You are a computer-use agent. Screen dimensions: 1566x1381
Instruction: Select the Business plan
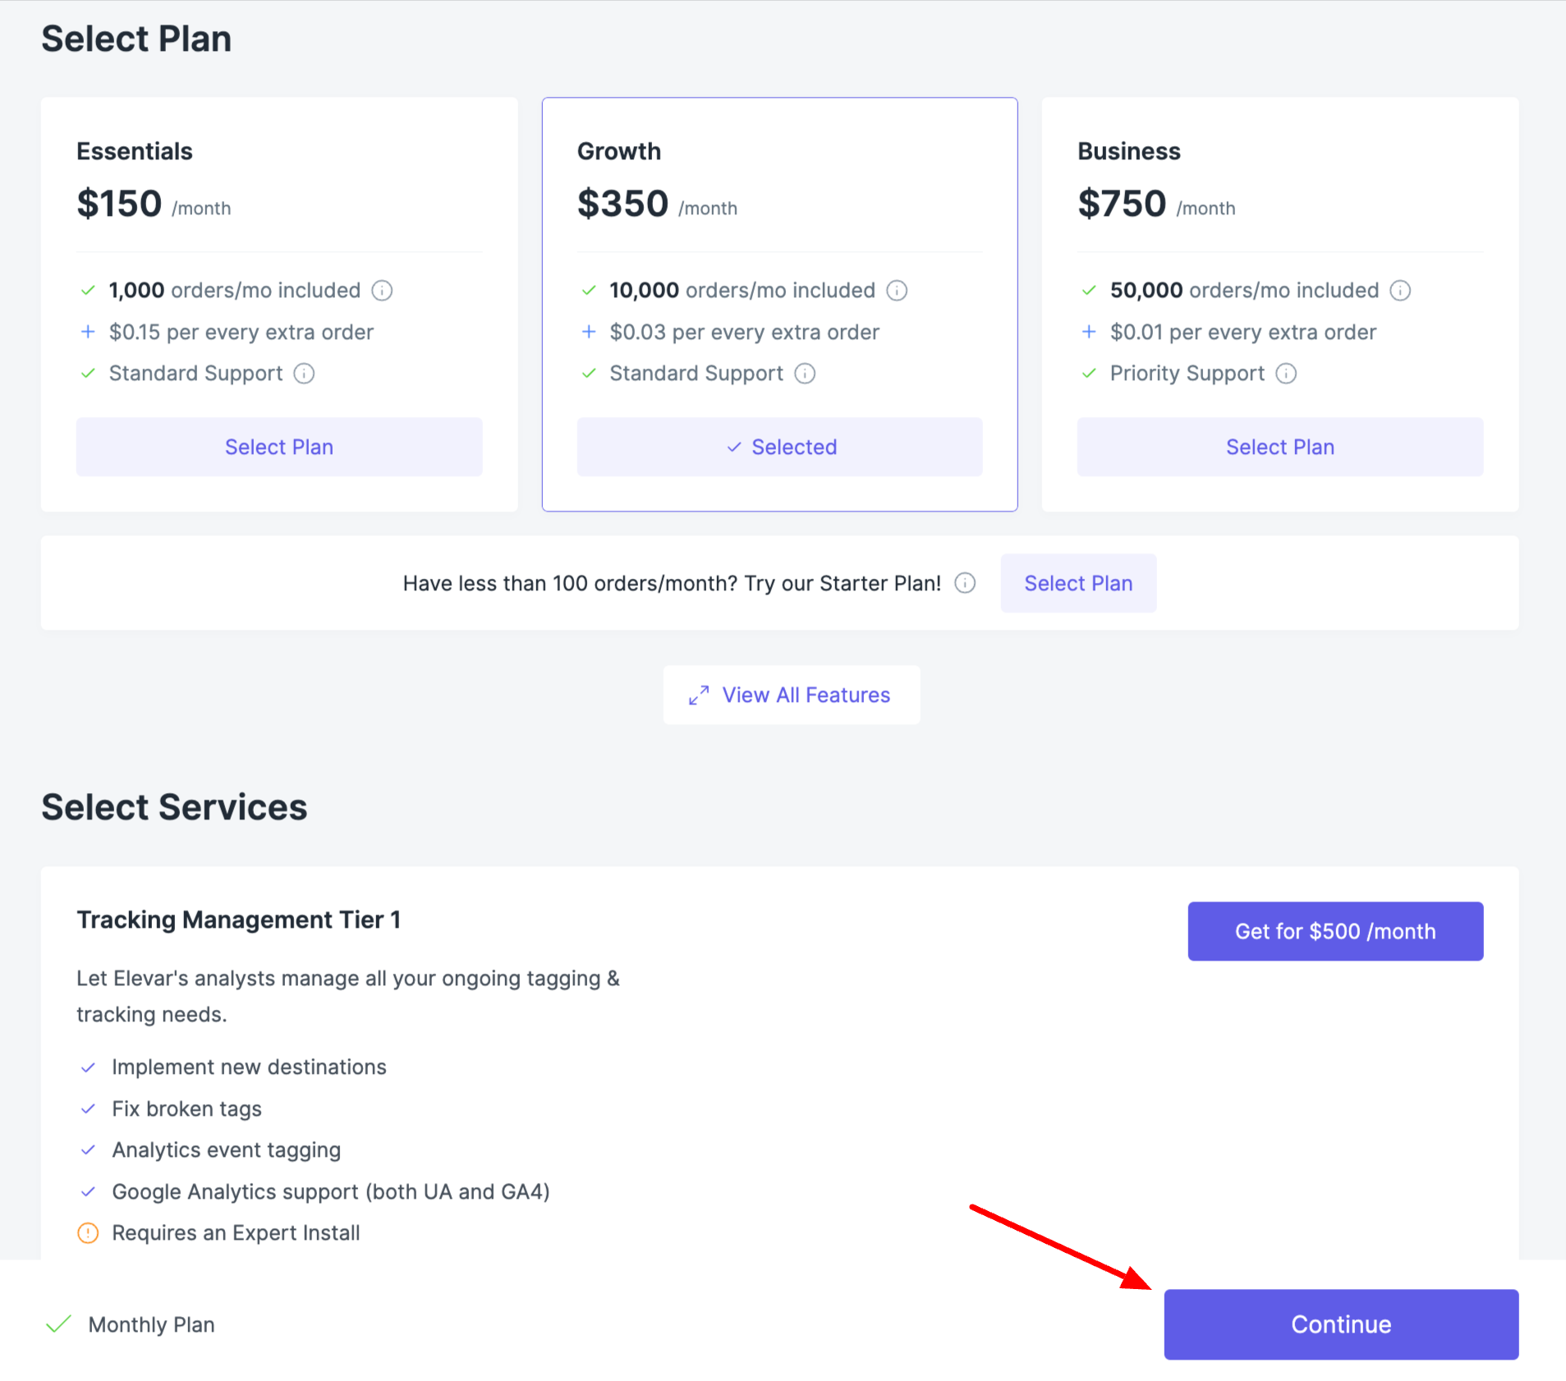pos(1280,447)
